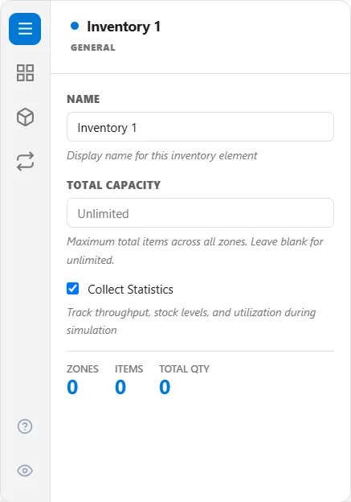The width and height of the screenshot is (351, 502).
Task: Click the Total Qty count value
Action: (165, 387)
